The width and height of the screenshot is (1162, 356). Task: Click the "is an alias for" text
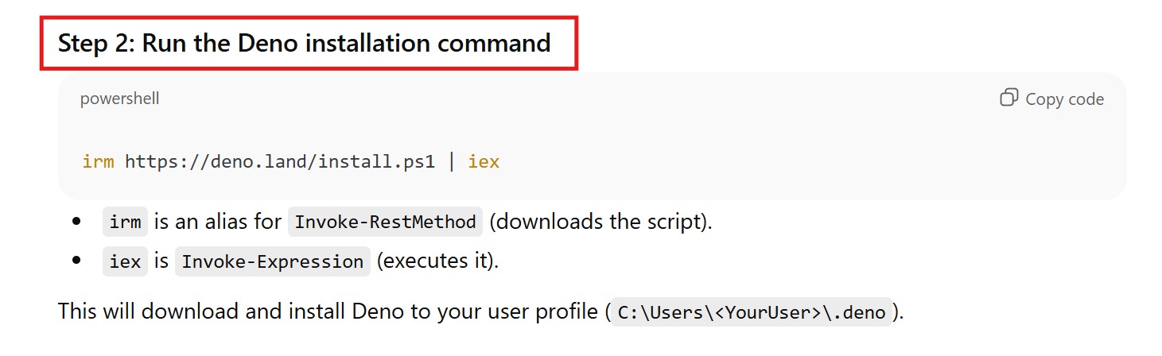click(x=218, y=222)
